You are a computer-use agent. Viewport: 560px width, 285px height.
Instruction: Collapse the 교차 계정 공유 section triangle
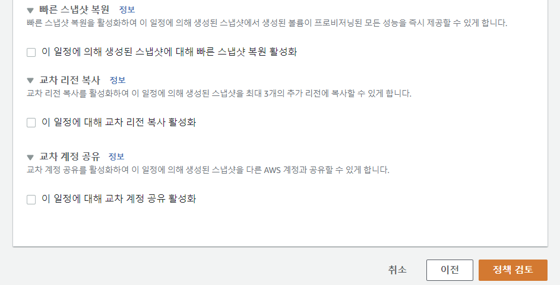tap(30, 157)
